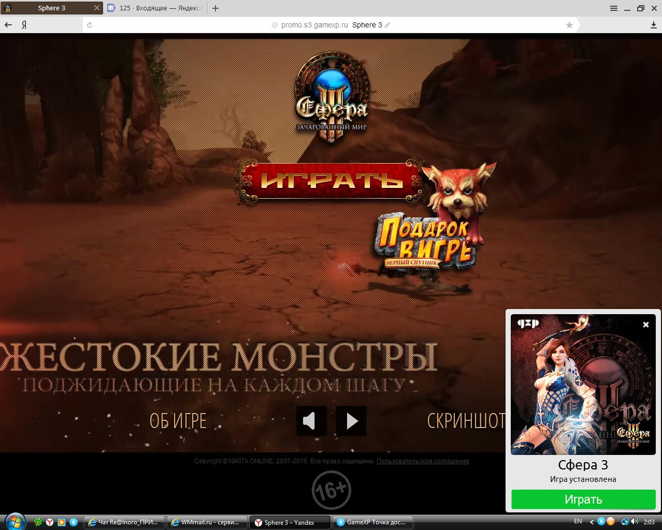Go back with browser back arrow
Screen dimensions: 662x530
pos(8,25)
